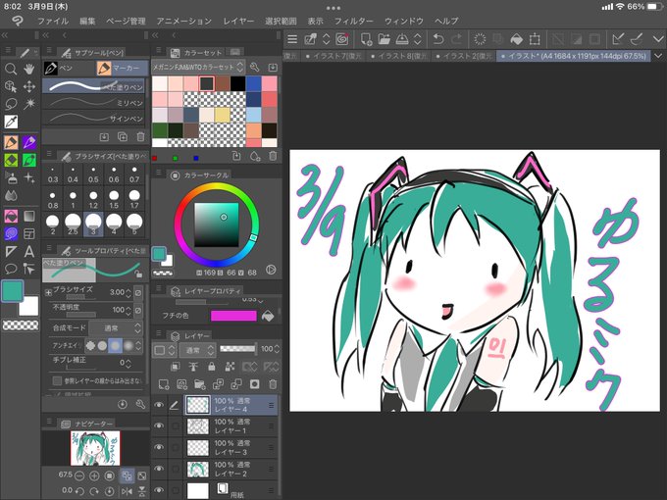This screenshot has height=500, width=667.
Task: Click the Fill paint bucket command icon
Action: tap(516, 39)
